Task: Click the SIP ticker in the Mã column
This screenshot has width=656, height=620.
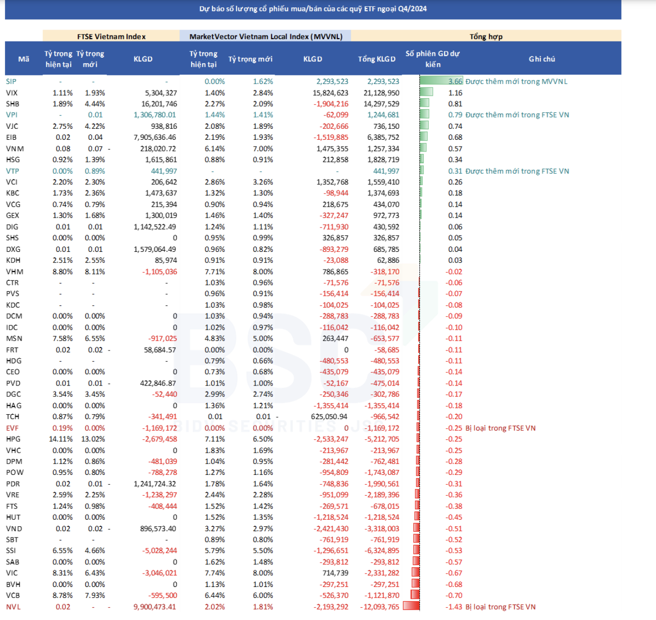Action: (11, 81)
